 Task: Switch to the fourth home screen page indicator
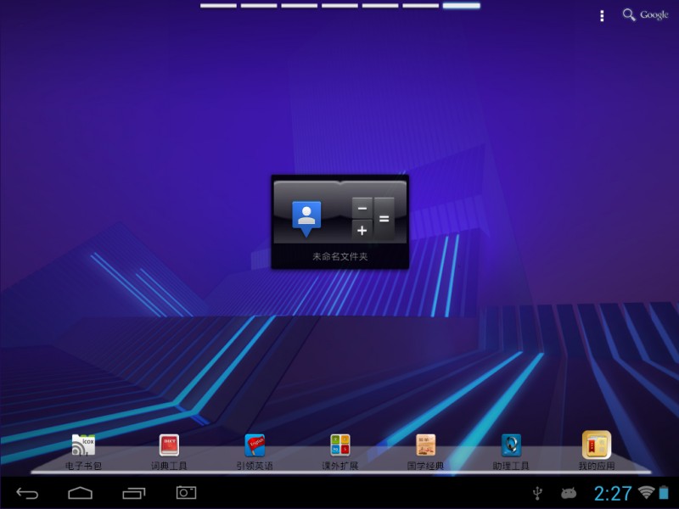coord(340,6)
